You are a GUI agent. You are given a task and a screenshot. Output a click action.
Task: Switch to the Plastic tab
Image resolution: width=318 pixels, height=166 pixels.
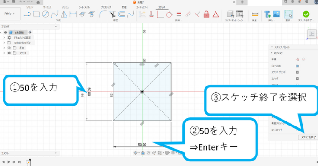(x=106, y=7)
